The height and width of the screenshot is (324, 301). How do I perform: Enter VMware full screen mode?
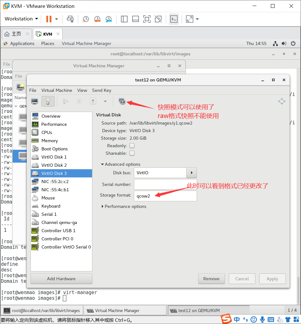147,19
